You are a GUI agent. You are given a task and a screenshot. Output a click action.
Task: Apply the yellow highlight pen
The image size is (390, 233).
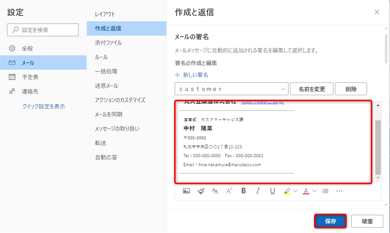(287, 191)
